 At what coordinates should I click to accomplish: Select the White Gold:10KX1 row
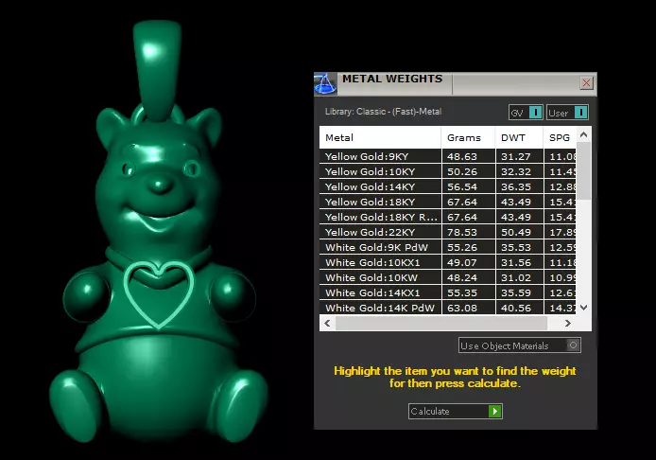click(x=448, y=262)
